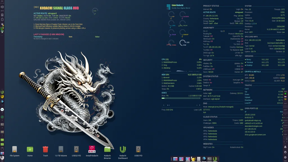Click the 'VPS1: Netherlands' node entry
Viewport: 288px width, 162px height.
coord(210,131)
